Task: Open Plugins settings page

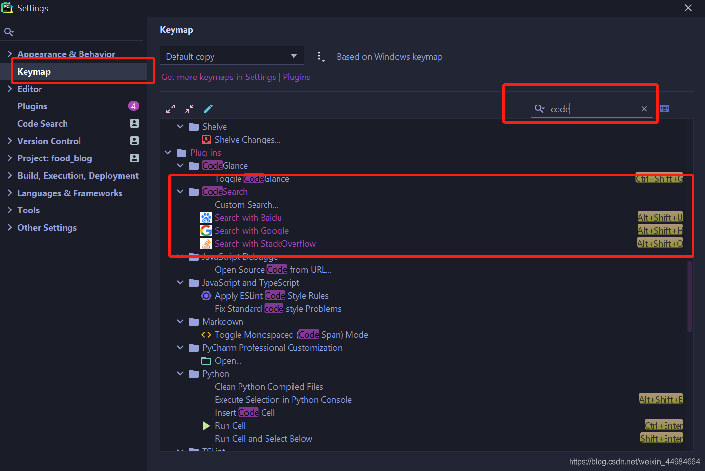Action: (32, 106)
